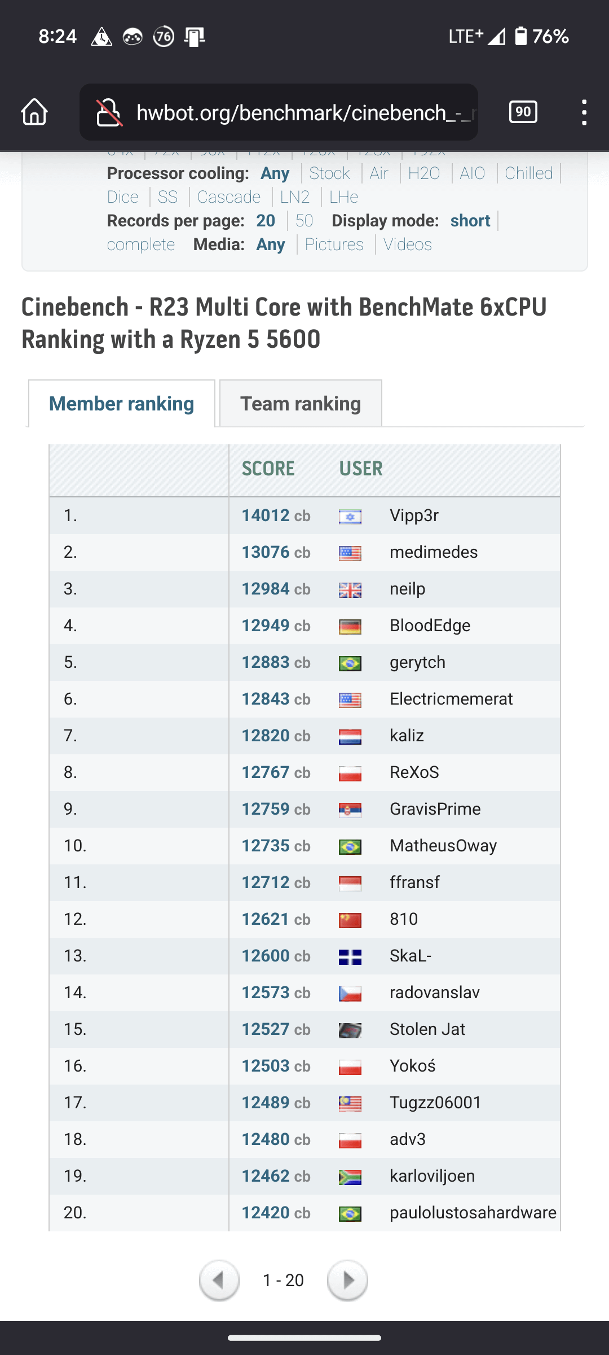Switch to the Team ranking tab
The image size is (609, 1355).
[301, 404]
